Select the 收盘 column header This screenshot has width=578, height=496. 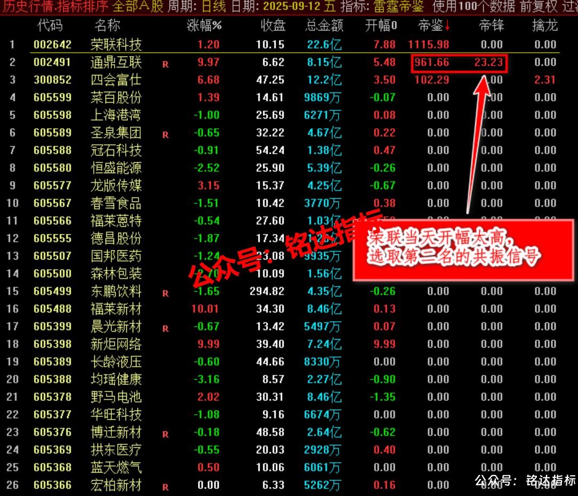coord(273,26)
